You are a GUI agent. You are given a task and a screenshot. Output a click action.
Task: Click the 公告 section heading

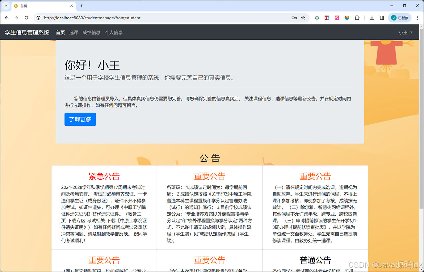210,158
